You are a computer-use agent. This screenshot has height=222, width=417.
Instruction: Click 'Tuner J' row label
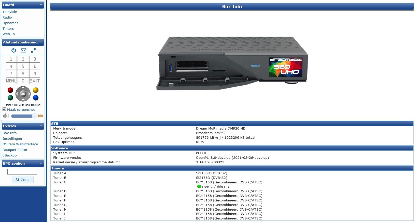[x=59, y=218]
